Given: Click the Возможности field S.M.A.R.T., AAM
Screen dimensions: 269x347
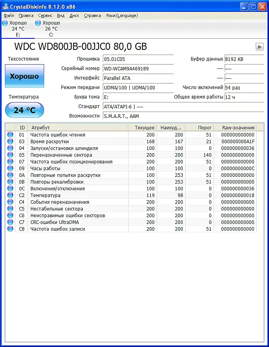Looking at the screenshot, I should (184, 116).
